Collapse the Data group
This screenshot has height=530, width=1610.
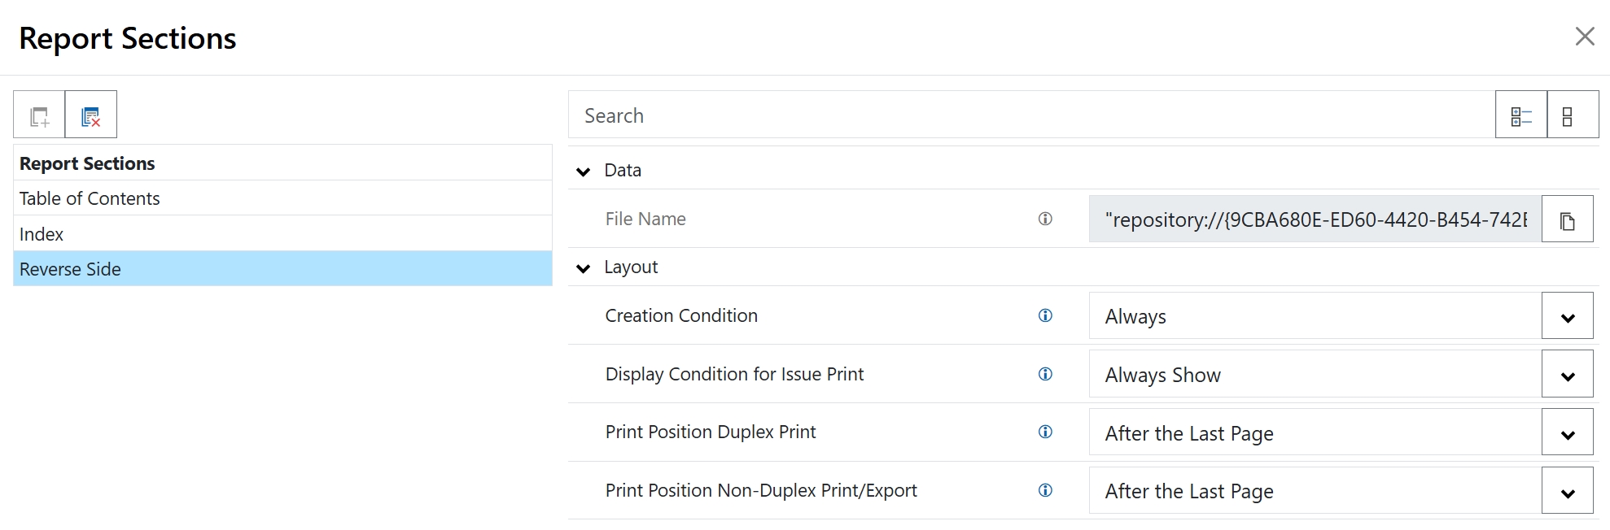(x=583, y=171)
